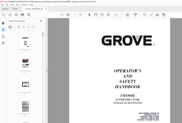Bookmark the document with the star icon
The width and height of the screenshot is (182, 123).
10,15
